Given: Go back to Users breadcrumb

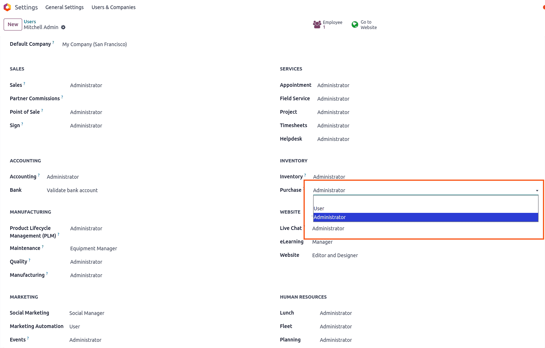Looking at the screenshot, I should pyautogui.click(x=30, y=22).
